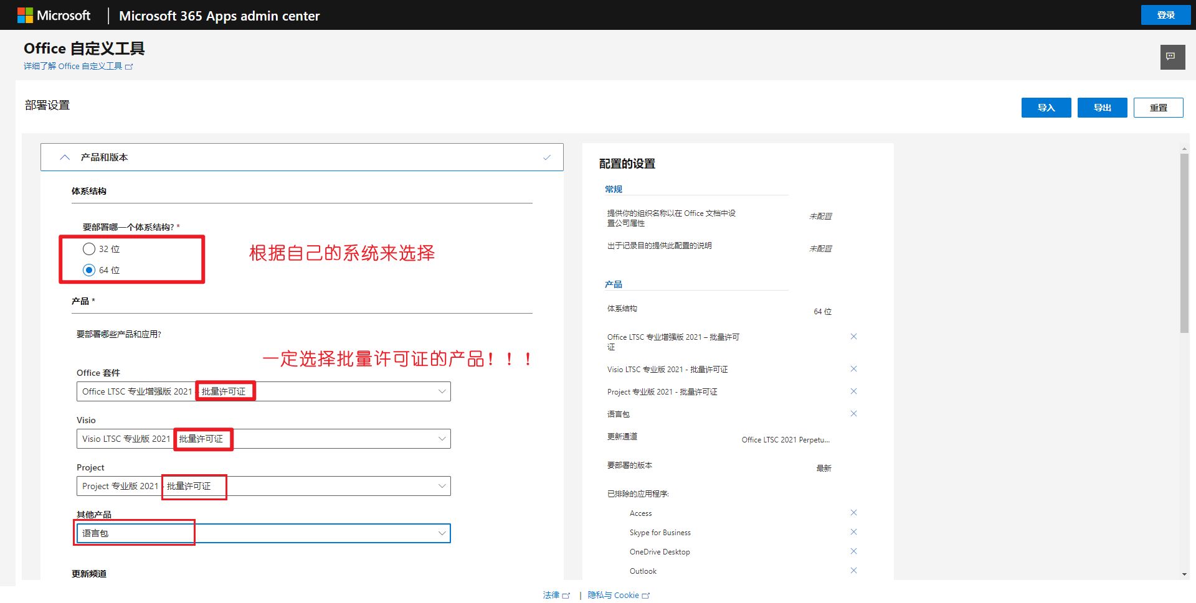Remove Access from excluded applications

[x=853, y=513]
